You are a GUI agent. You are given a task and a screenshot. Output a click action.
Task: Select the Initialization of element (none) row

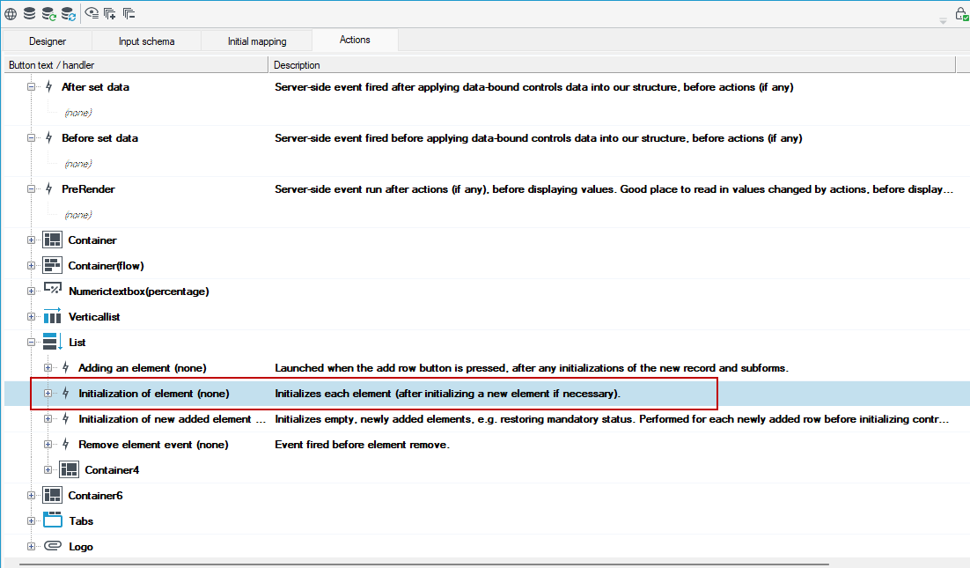(x=487, y=394)
